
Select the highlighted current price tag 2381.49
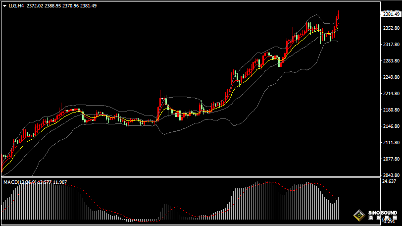[391, 14]
